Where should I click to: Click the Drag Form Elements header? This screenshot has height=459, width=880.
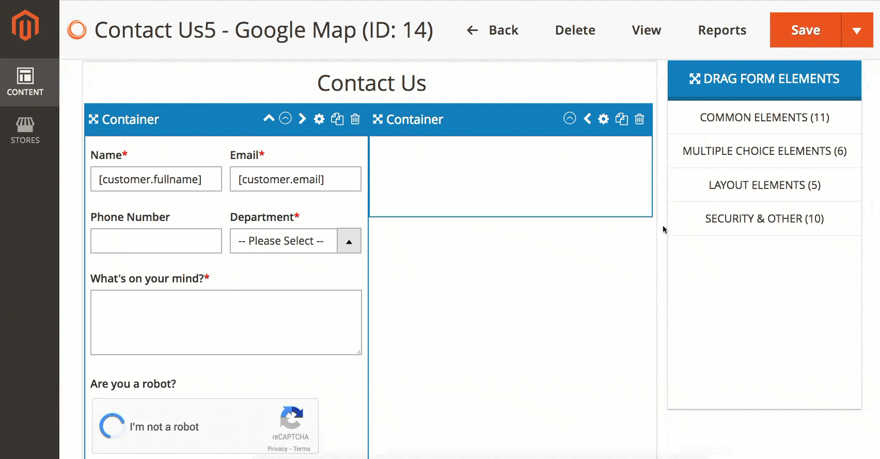click(x=764, y=79)
